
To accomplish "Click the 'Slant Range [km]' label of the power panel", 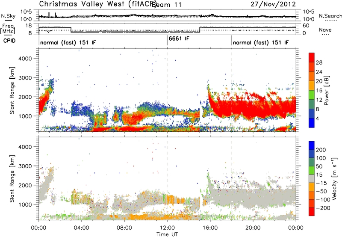I will [x=12, y=90].
